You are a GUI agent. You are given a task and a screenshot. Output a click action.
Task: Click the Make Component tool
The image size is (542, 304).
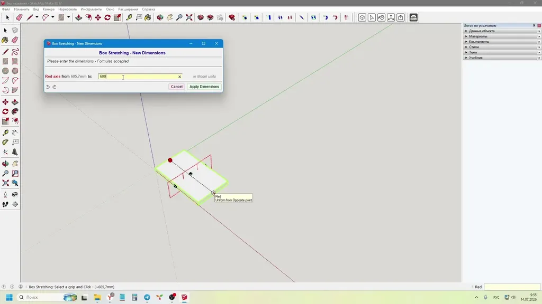tap(15, 30)
